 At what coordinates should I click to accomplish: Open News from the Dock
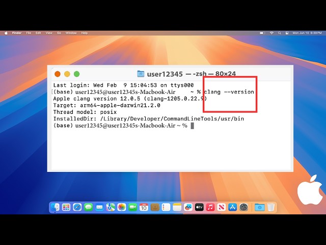point(222,207)
